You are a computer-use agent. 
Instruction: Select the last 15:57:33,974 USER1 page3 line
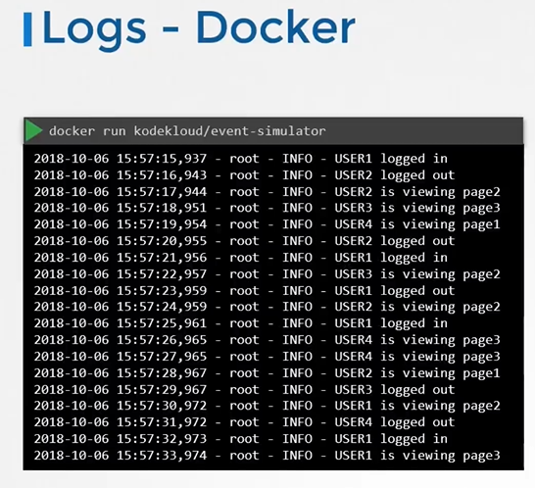[267, 456]
